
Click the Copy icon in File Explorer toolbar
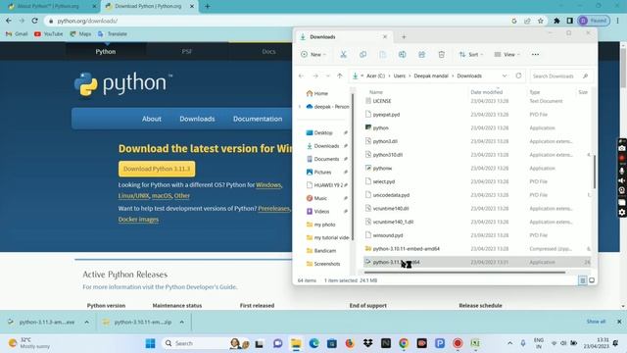pos(362,55)
